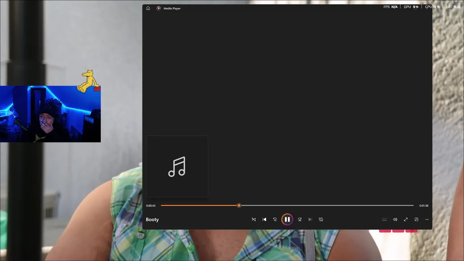Image resolution: width=464 pixels, height=261 pixels.
Task: Enter full screen mode
Action: tap(406, 219)
